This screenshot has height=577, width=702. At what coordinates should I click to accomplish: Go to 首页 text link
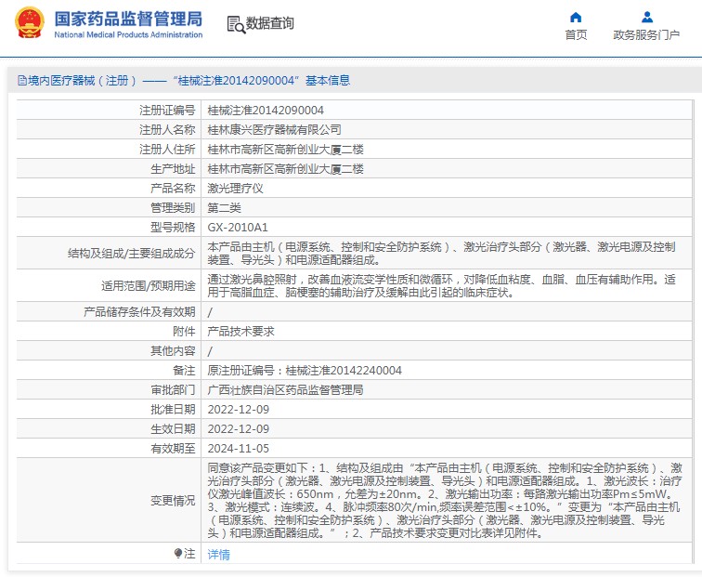point(576,35)
